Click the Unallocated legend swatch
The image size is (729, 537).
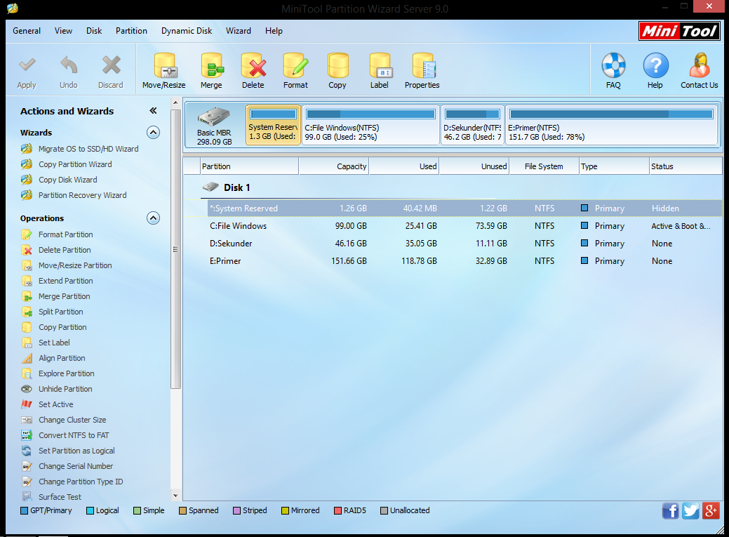(x=384, y=510)
